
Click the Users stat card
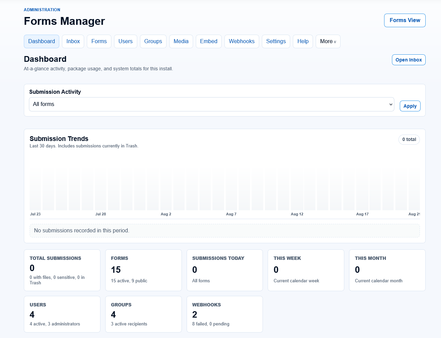point(62,314)
